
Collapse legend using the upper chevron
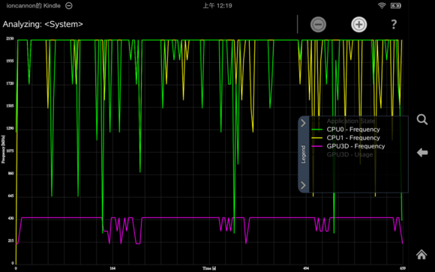tap(303, 123)
